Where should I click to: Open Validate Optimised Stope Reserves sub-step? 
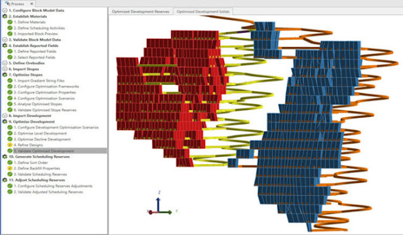45,110
